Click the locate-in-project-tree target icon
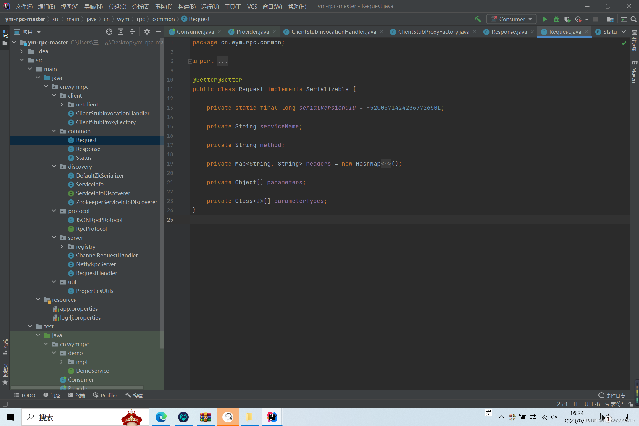 (x=109, y=32)
